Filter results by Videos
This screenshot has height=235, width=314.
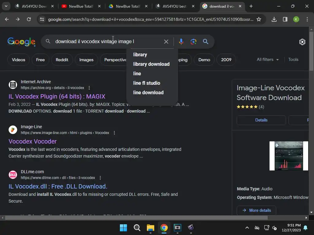point(18,60)
